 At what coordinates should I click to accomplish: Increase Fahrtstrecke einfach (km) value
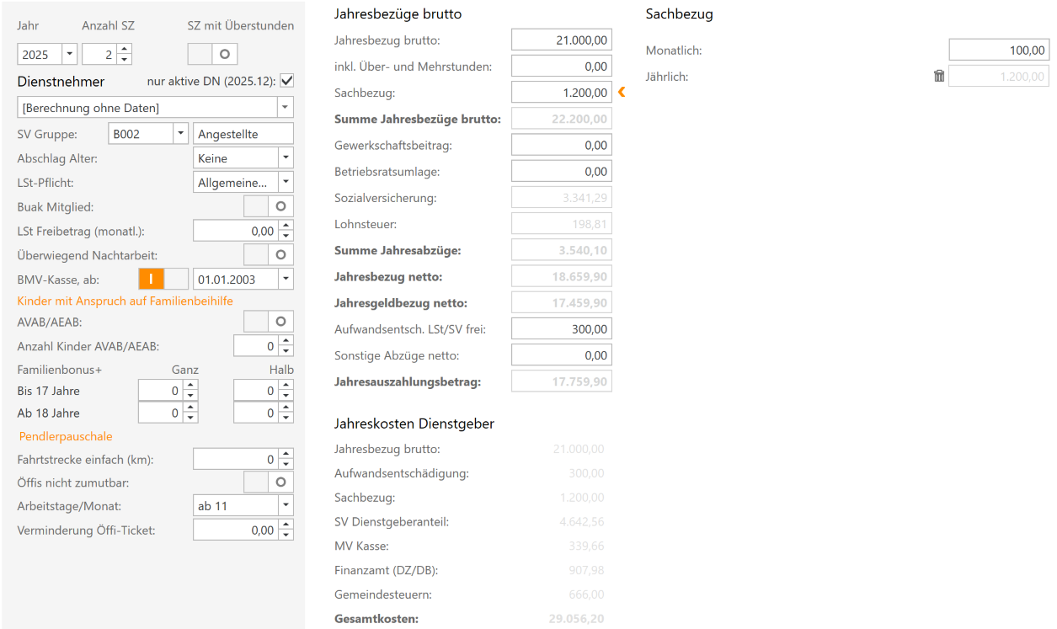click(287, 454)
